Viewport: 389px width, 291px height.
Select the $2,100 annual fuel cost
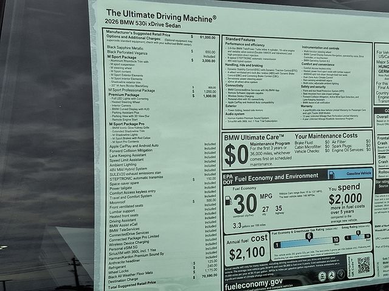[x=247, y=253]
